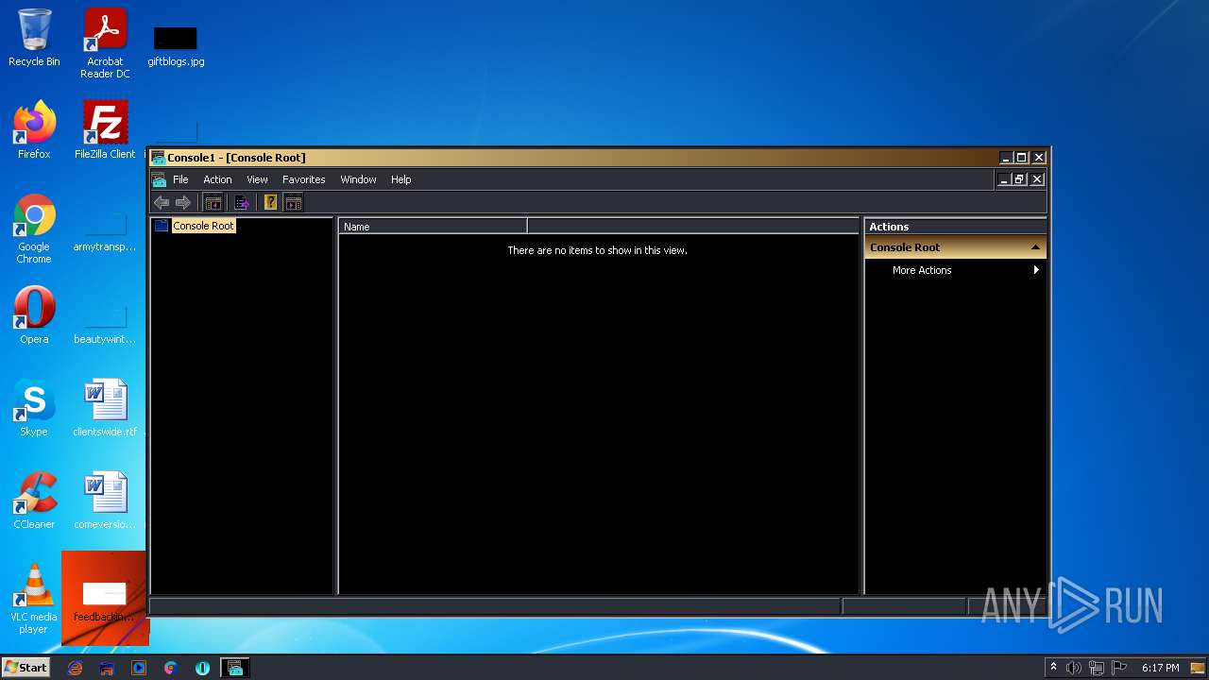
Task: Select the beautywint... desktop file
Action: pyautogui.click(x=105, y=325)
